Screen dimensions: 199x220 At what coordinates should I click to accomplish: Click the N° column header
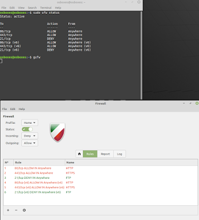(8, 162)
